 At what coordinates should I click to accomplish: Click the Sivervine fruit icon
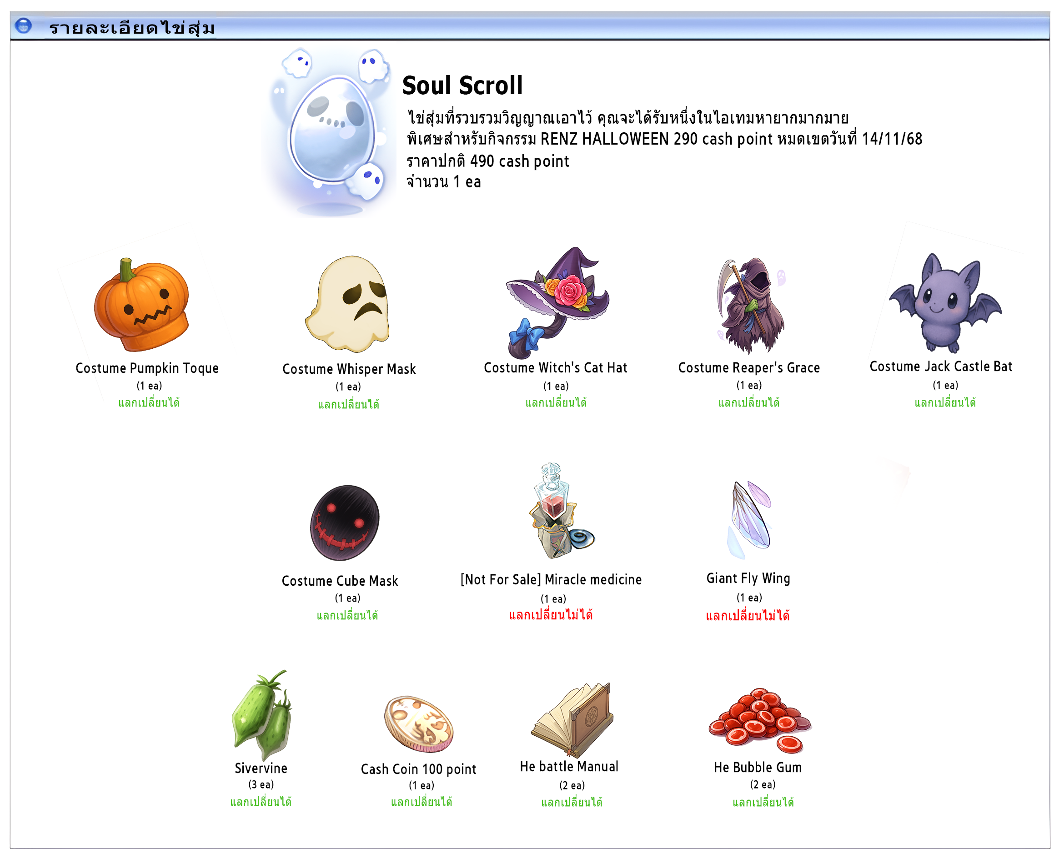(x=262, y=715)
